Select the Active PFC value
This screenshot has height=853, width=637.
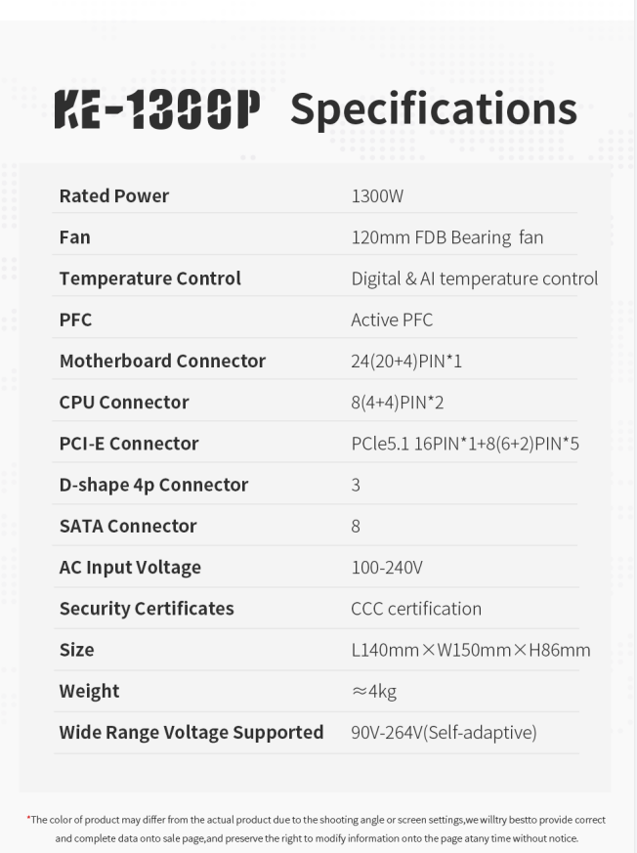pyautogui.click(x=392, y=320)
